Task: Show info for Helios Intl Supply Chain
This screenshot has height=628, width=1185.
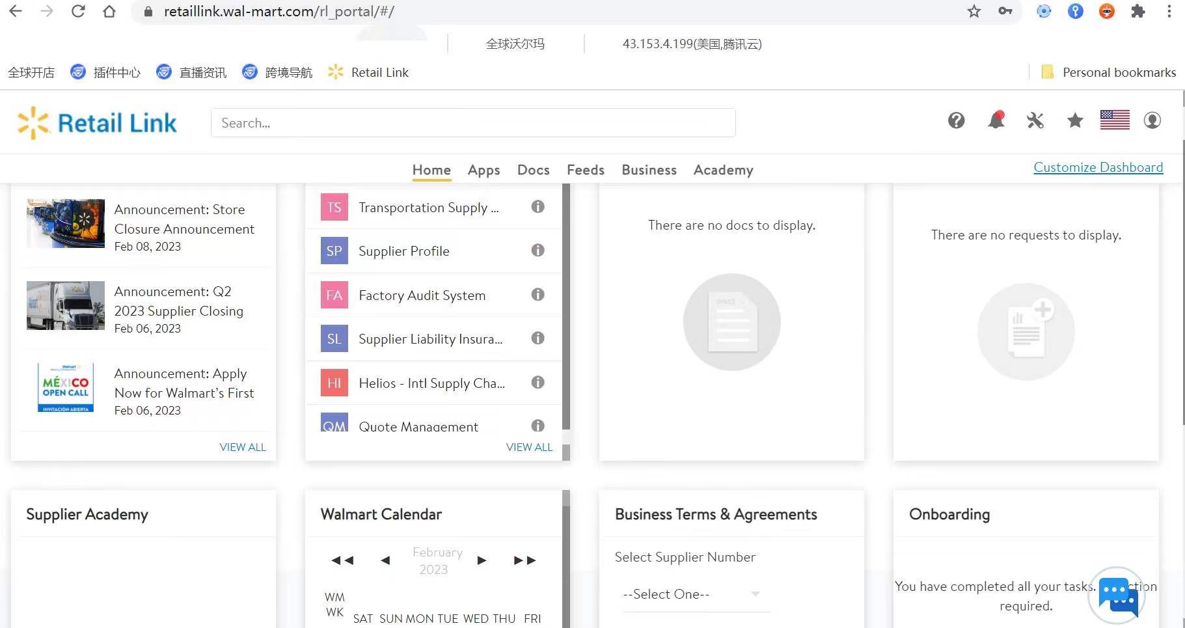Action: [x=538, y=382]
